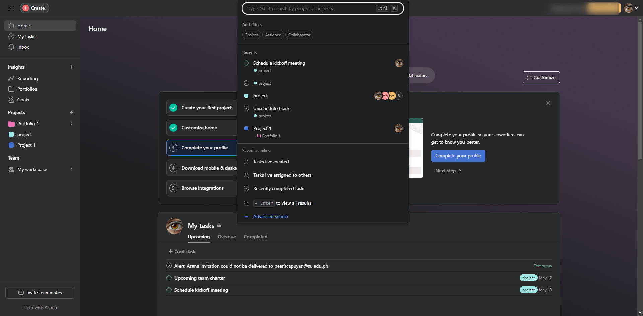This screenshot has height=316, width=643.
Task: Open My tasks from the sidebar
Action: [40, 36]
